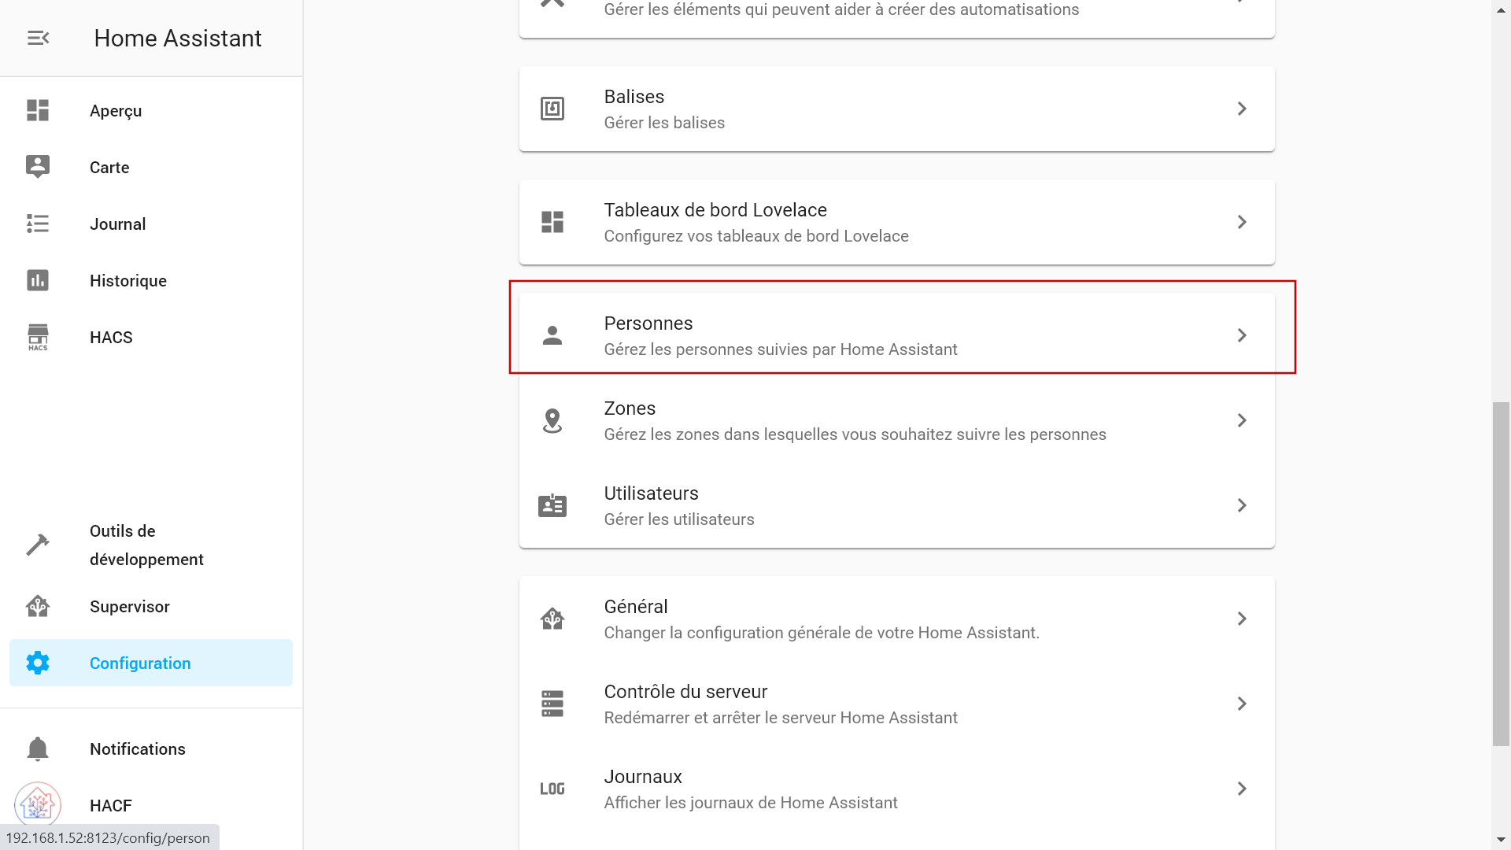Expand the Tableaux de bord Lovelace chevron
Screen dimensions: 1511x850
[1242, 222]
